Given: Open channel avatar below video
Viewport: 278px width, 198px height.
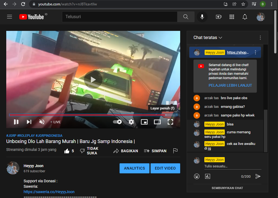Looking at the screenshot, I should coord(13,168).
